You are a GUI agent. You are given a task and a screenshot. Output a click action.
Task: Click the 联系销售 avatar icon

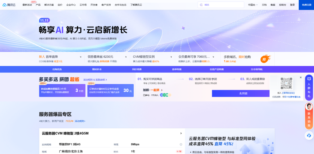[x=309, y=107]
